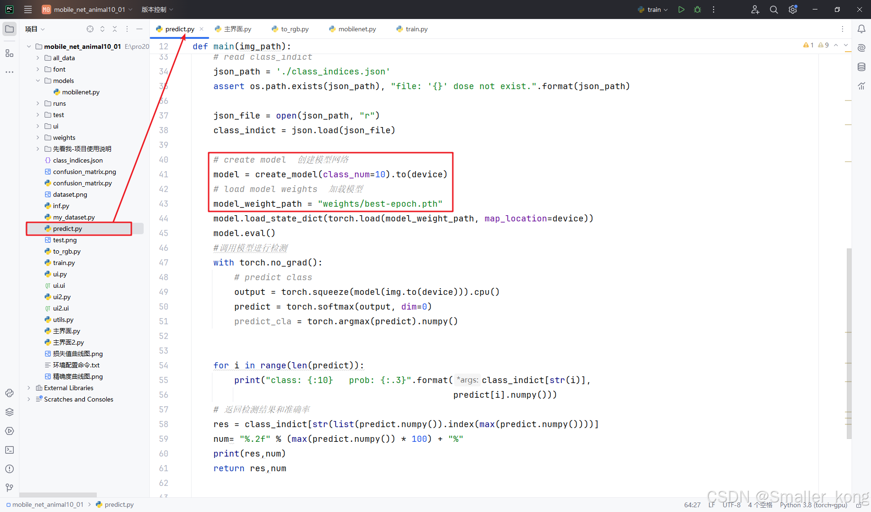Screen dimensions: 871x512
Task: Open IDE settings gear
Action: click(793, 9)
